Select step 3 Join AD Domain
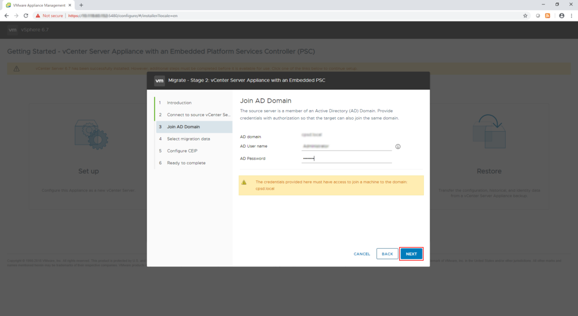This screenshot has width=578, height=316. point(194,127)
